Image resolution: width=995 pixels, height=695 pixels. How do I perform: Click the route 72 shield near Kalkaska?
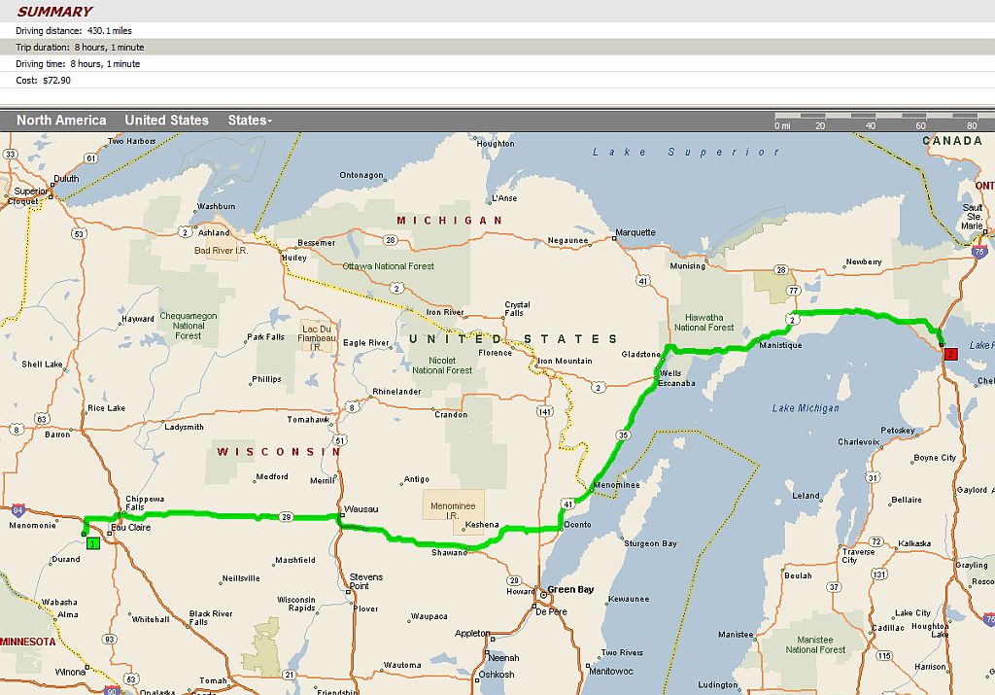[x=876, y=541]
